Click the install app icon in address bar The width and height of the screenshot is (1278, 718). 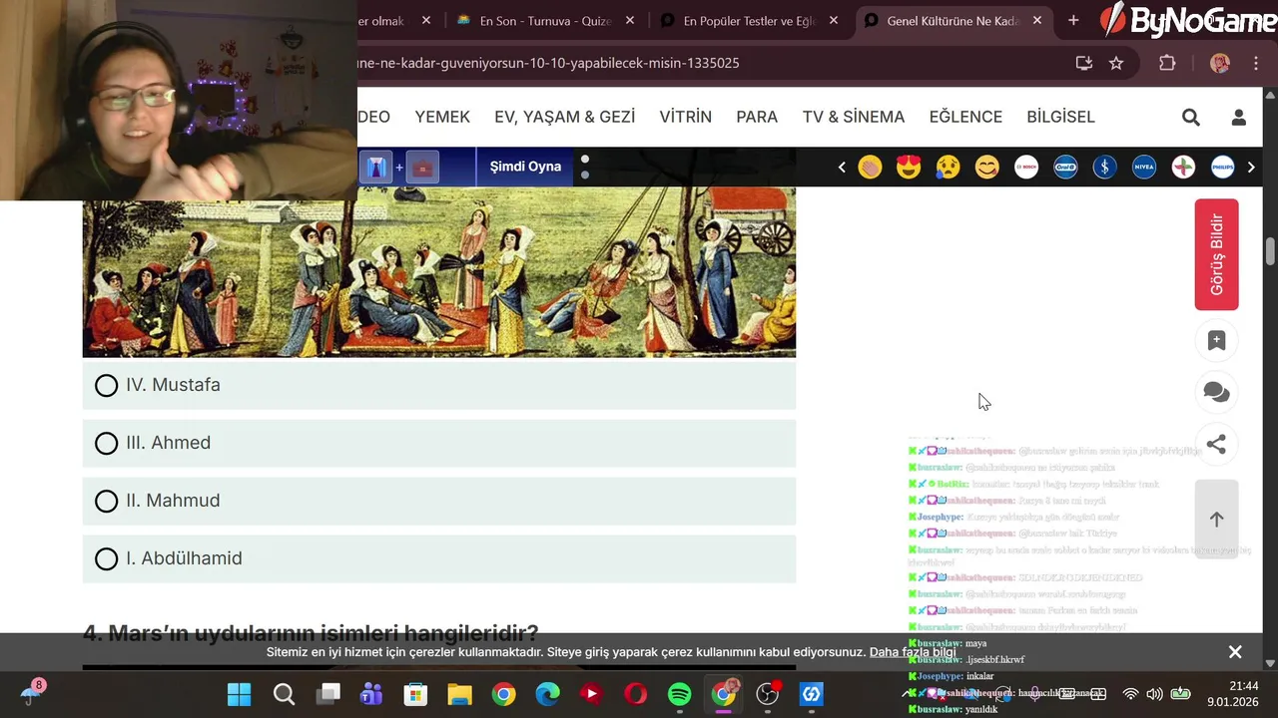coord(1083,63)
